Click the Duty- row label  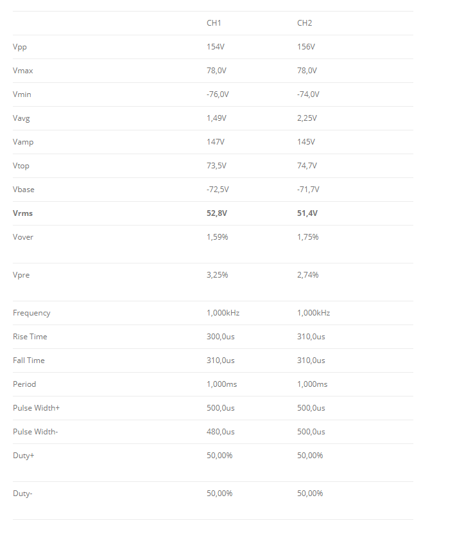(22, 494)
